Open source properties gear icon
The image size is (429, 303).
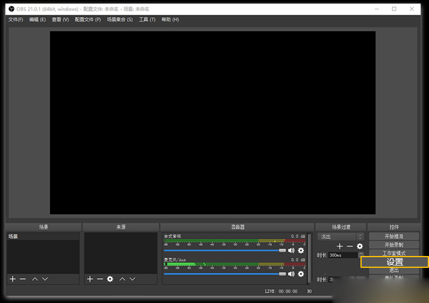(x=110, y=279)
